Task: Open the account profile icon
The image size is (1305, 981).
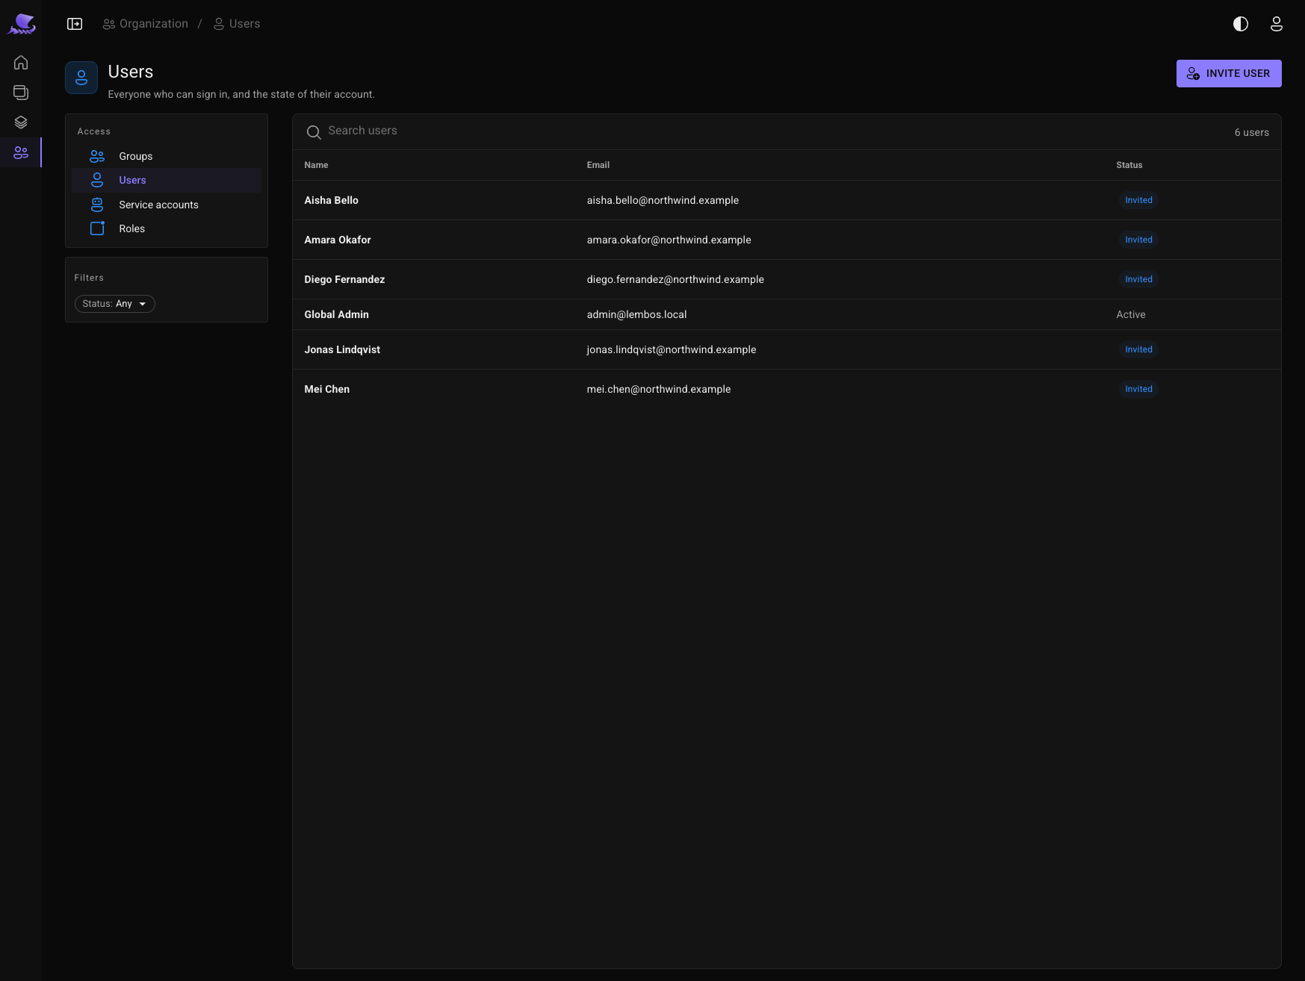Action: (x=1277, y=24)
